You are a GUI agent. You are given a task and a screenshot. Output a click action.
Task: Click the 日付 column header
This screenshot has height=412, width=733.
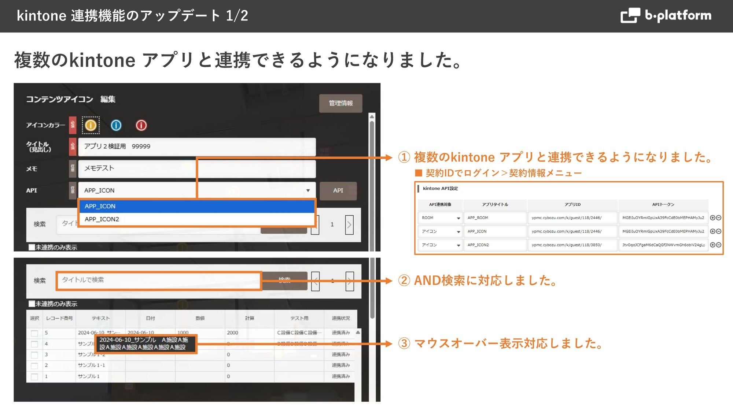(x=150, y=318)
